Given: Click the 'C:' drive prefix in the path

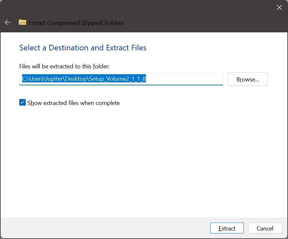Looking at the screenshot, I should coord(24,79).
